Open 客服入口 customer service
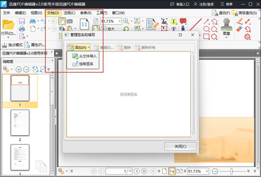Image resolution: width=261 pixels, height=177 pixels. [180, 4]
